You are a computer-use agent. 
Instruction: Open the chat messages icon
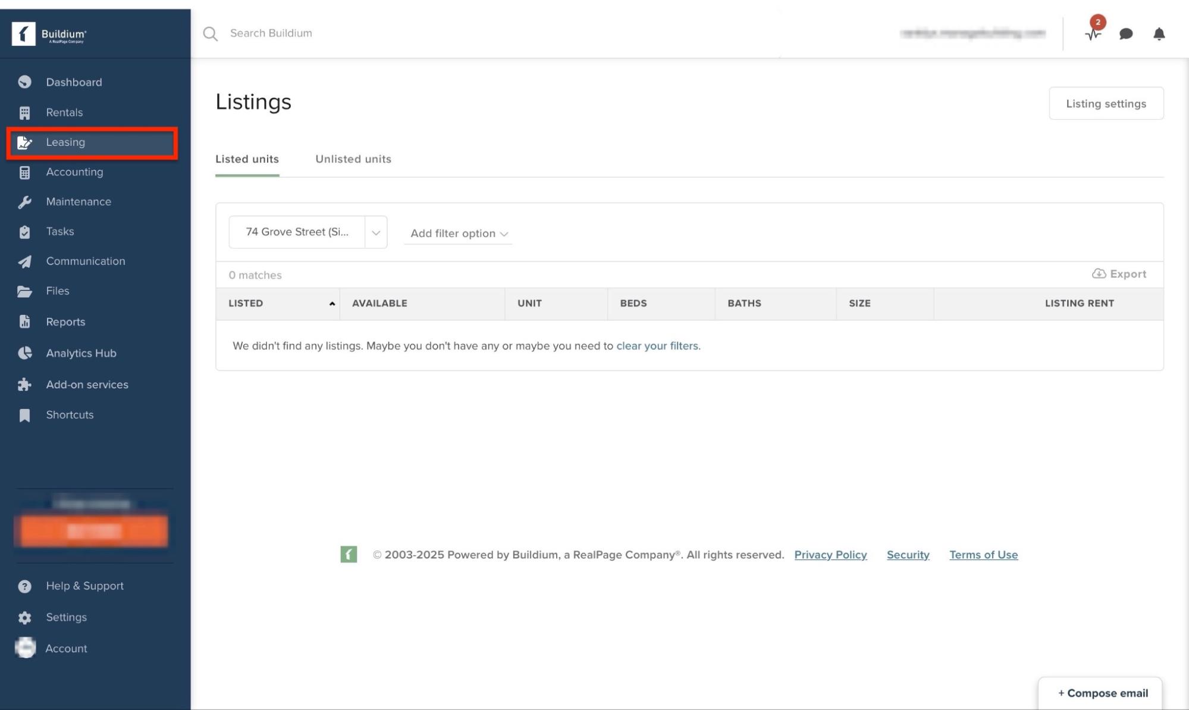tap(1125, 34)
